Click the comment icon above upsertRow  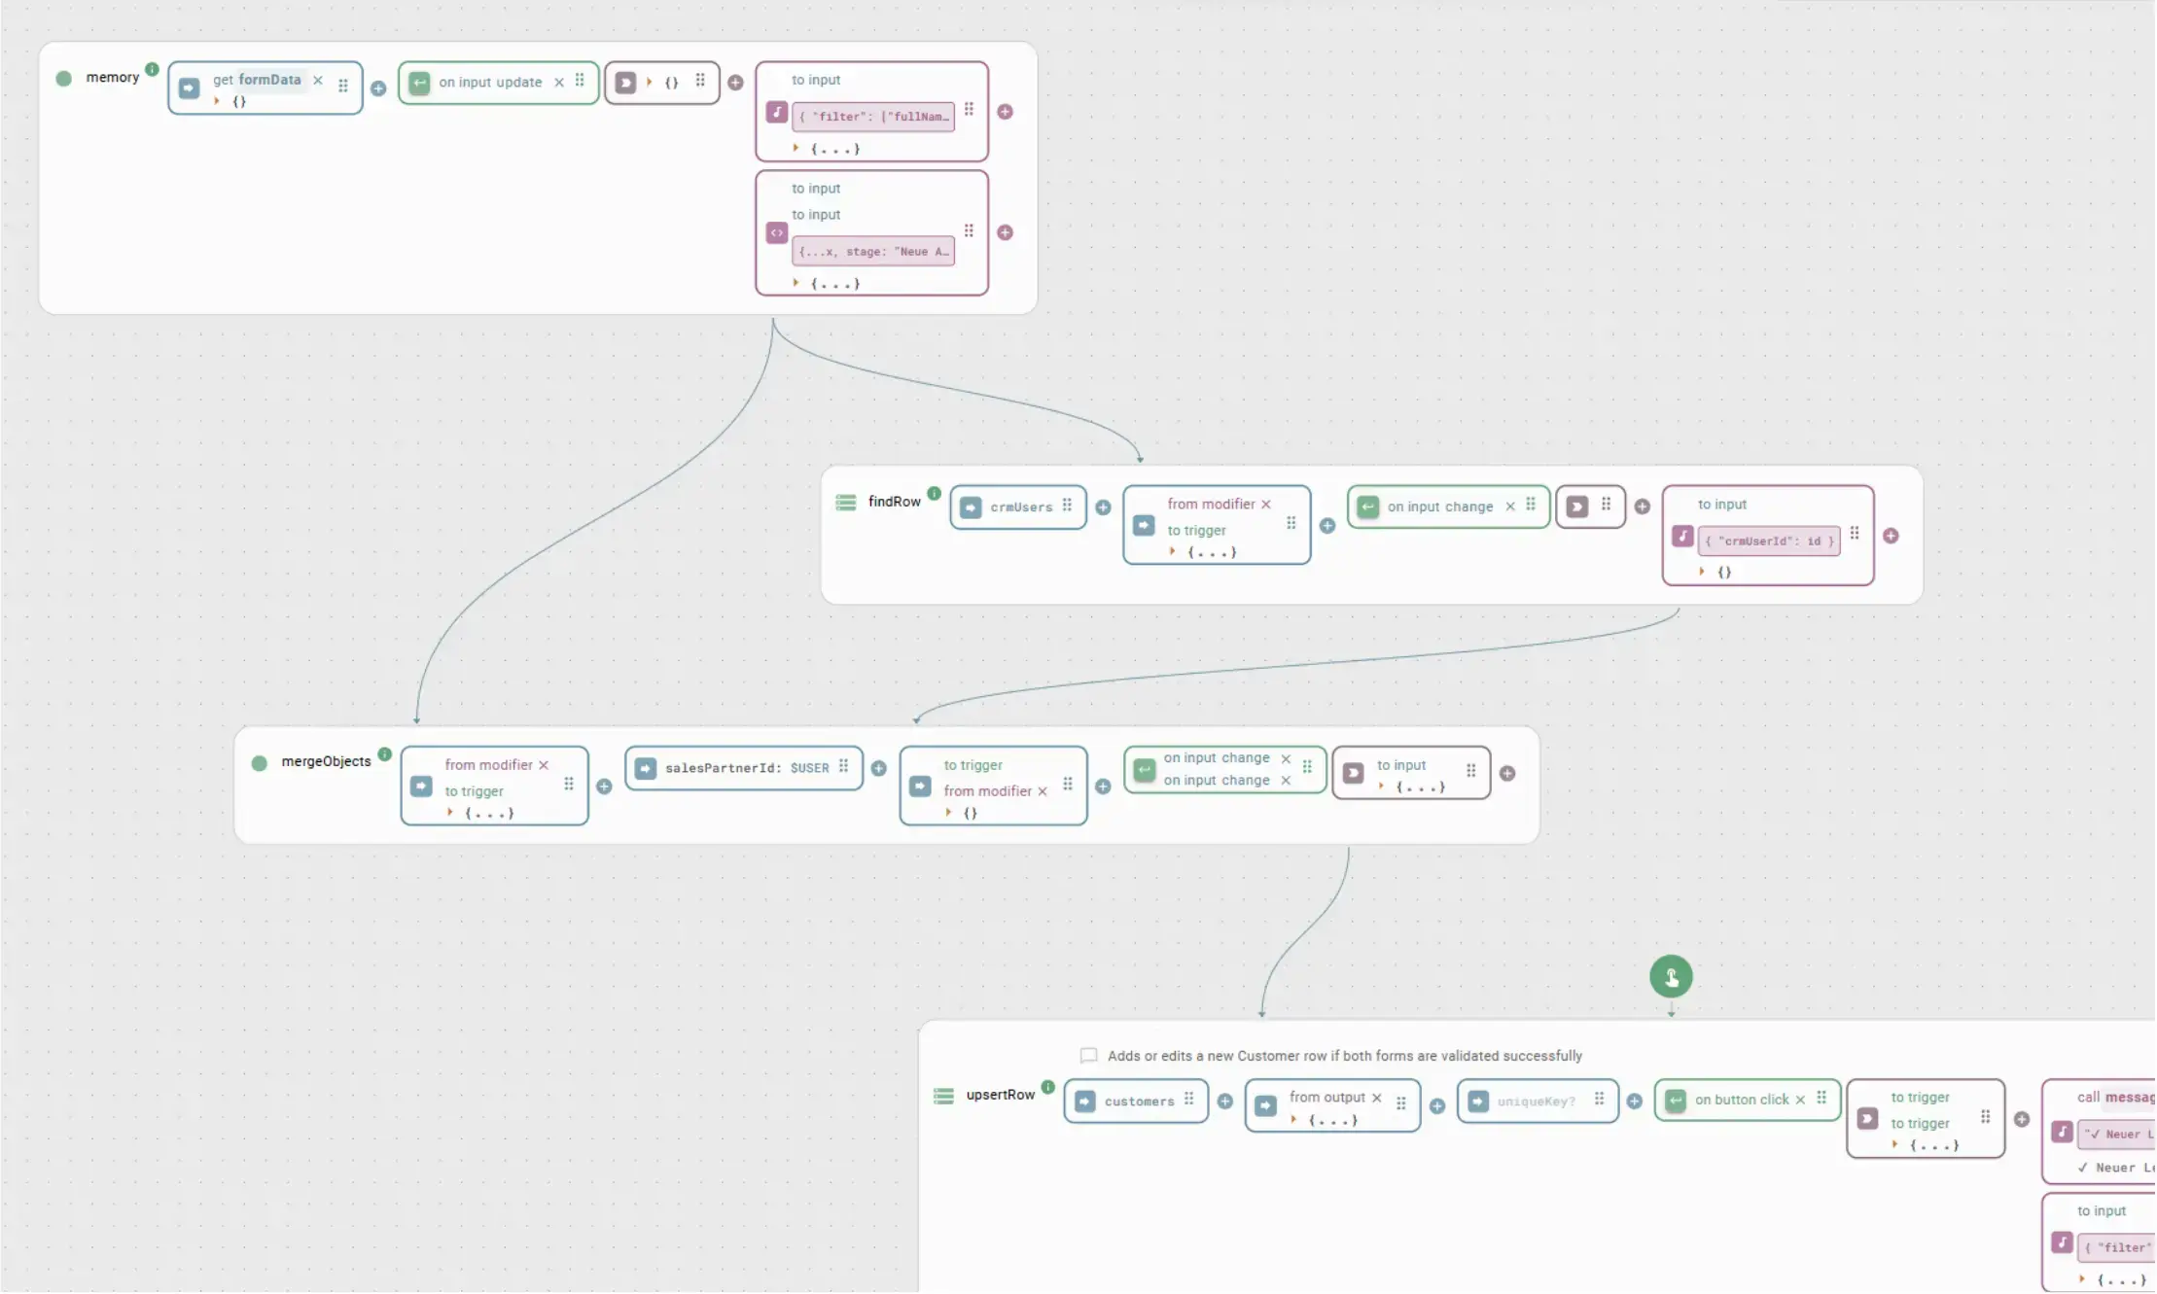(1088, 1056)
